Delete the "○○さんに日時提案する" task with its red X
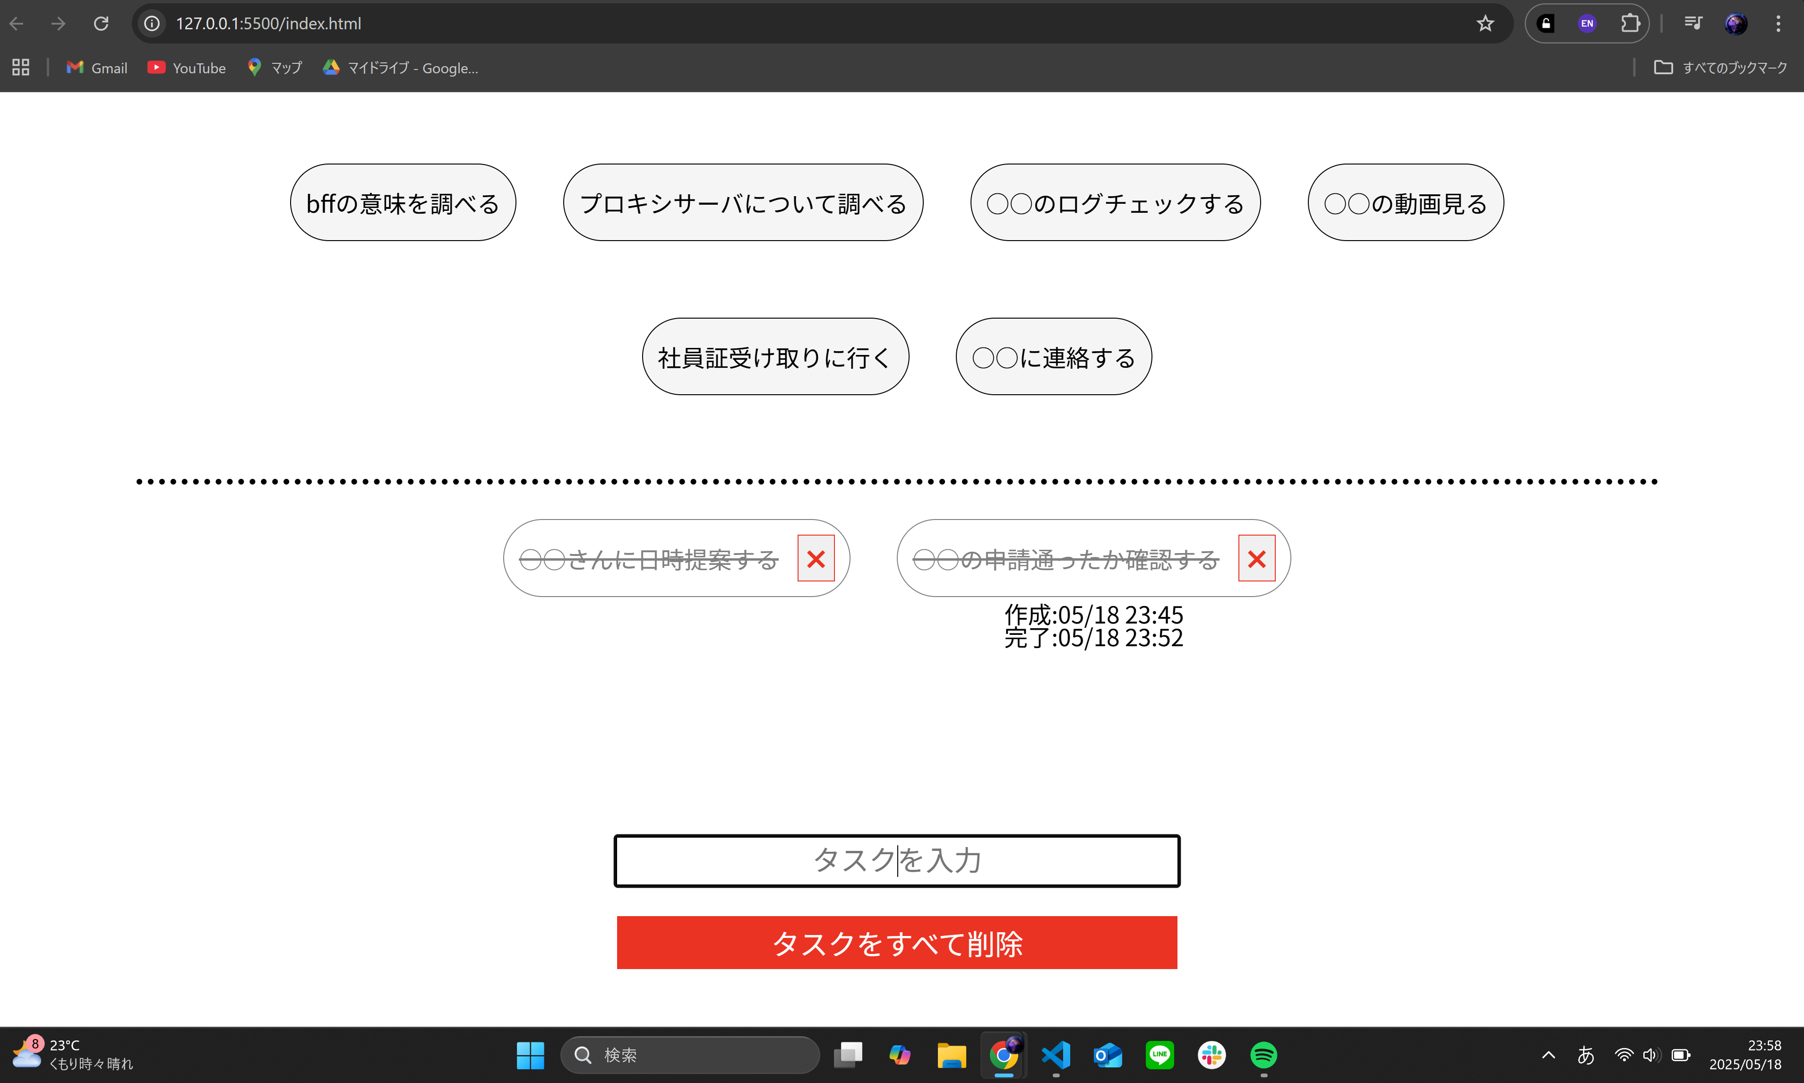 816,557
